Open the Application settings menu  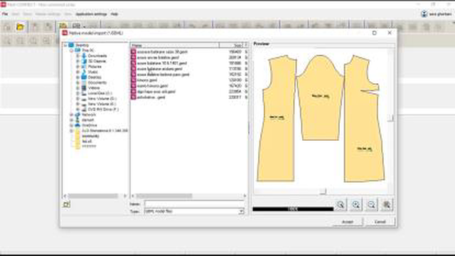(x=91, y=14)
